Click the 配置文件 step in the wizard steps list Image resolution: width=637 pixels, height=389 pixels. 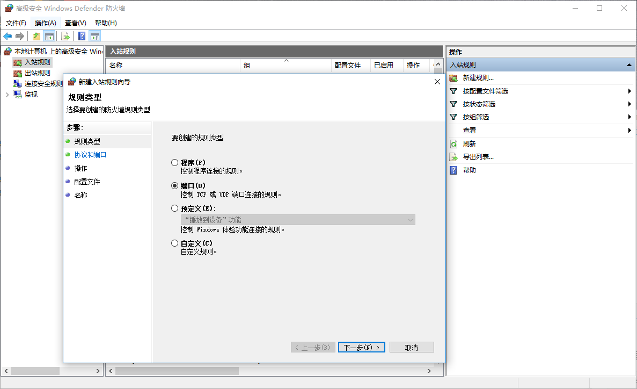[x=87, y=182]
